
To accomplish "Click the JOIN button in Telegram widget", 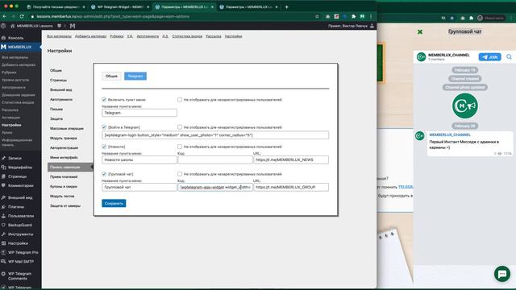I will [x=489, y=57].
